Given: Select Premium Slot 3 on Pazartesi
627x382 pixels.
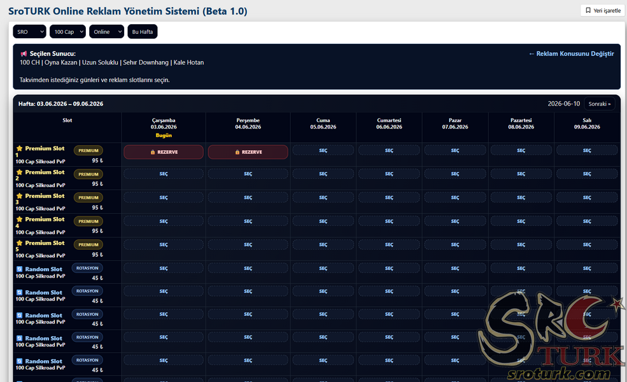Looking at the screenshot, I should click(x=521, y=197).
